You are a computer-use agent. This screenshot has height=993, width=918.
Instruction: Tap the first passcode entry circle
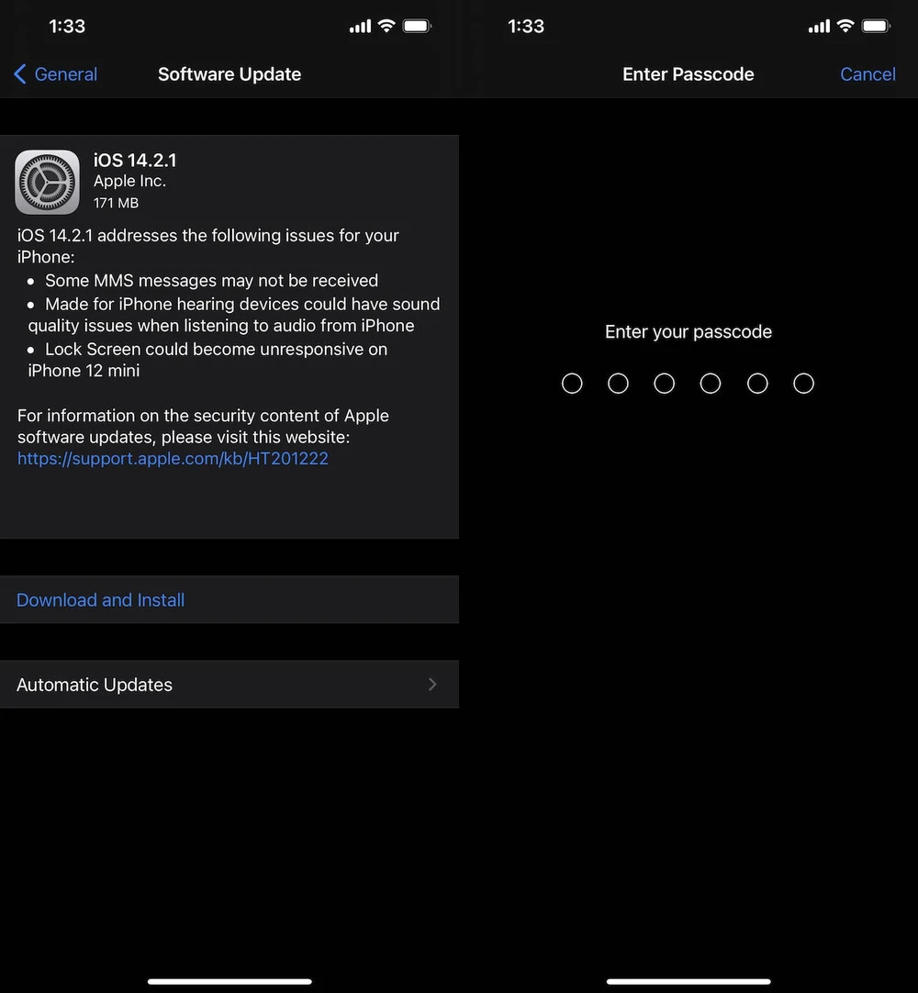[x=572, y=383]
